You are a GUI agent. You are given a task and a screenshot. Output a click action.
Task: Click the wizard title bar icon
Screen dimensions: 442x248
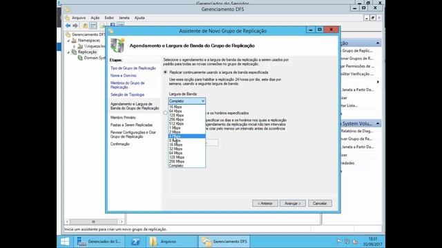pos(110,30)
